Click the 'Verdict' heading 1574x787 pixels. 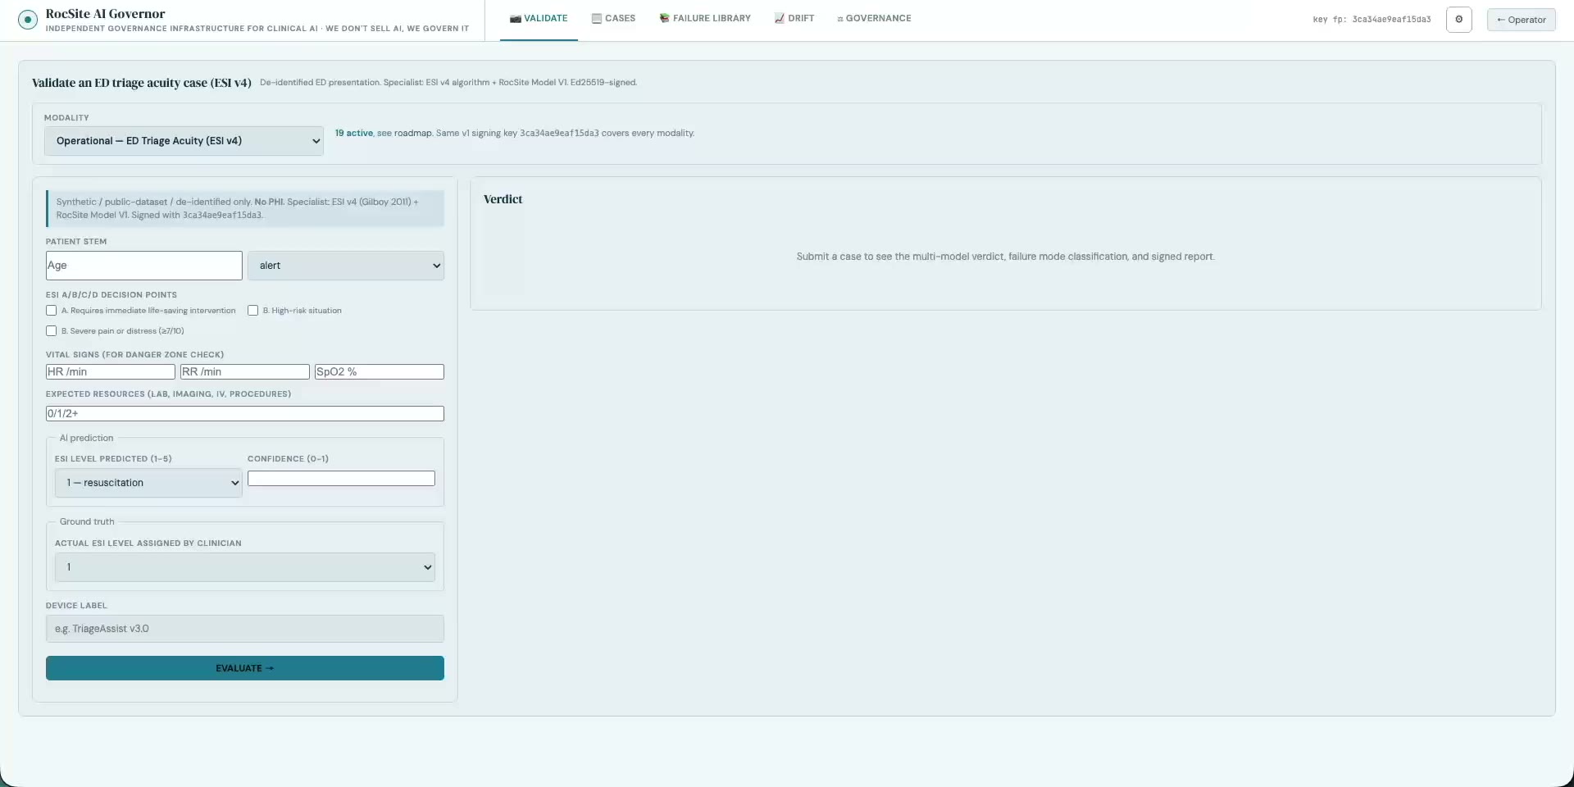click(503, 199)
